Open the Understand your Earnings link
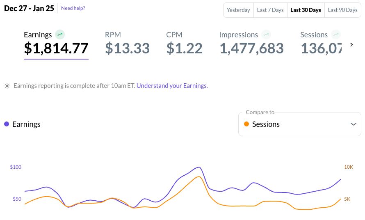Image resolution: width=365 pixels, height=220 pixels. tap(172, 86)
